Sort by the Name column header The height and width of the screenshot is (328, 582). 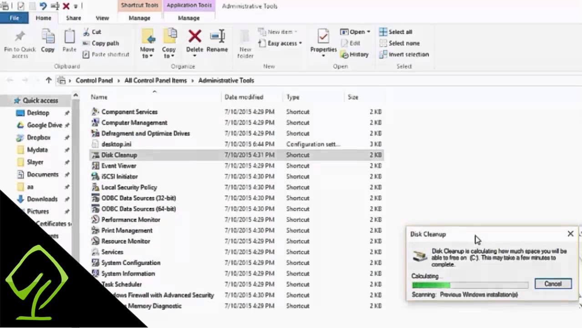click(99, 97)
